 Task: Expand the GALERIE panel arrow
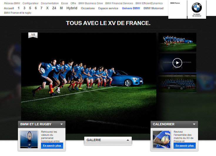click(x=128, y=140)
